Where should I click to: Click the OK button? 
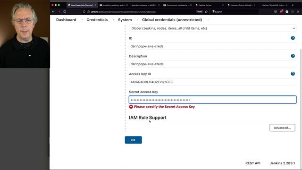133,140
